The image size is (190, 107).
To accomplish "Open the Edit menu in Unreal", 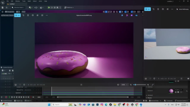I will pyautogui.click(x=12, y=1).
